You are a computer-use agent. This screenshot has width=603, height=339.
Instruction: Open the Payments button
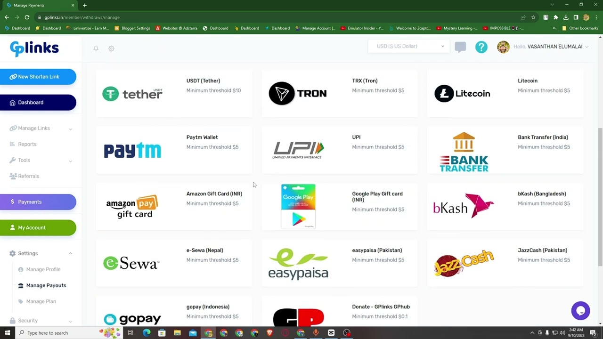38,202
